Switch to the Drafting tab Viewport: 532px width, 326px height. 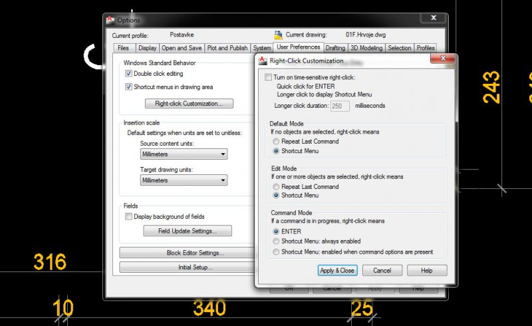click(x=335, y=48)
